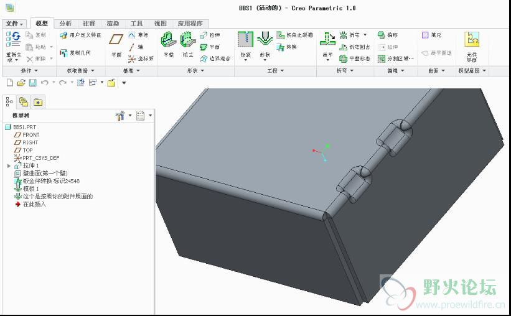Click the Regenerate (重新生成) icon
Viewport: 511px width, 316px height.
13,39
